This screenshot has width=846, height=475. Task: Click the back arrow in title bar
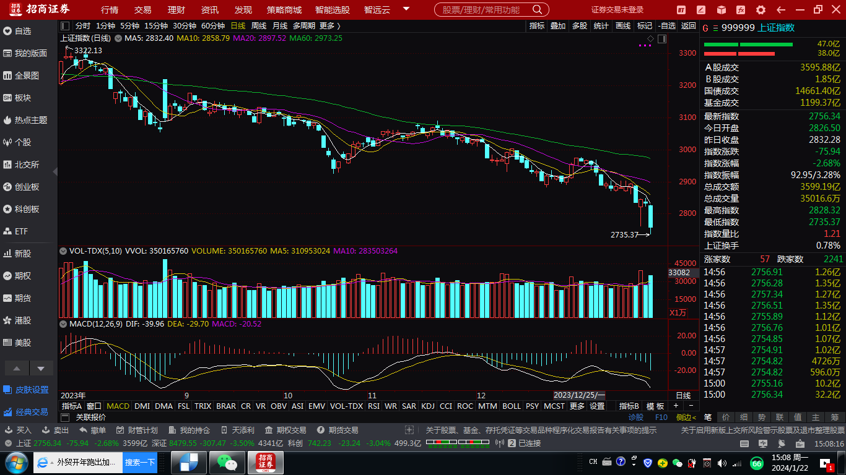tap(781, 10)
